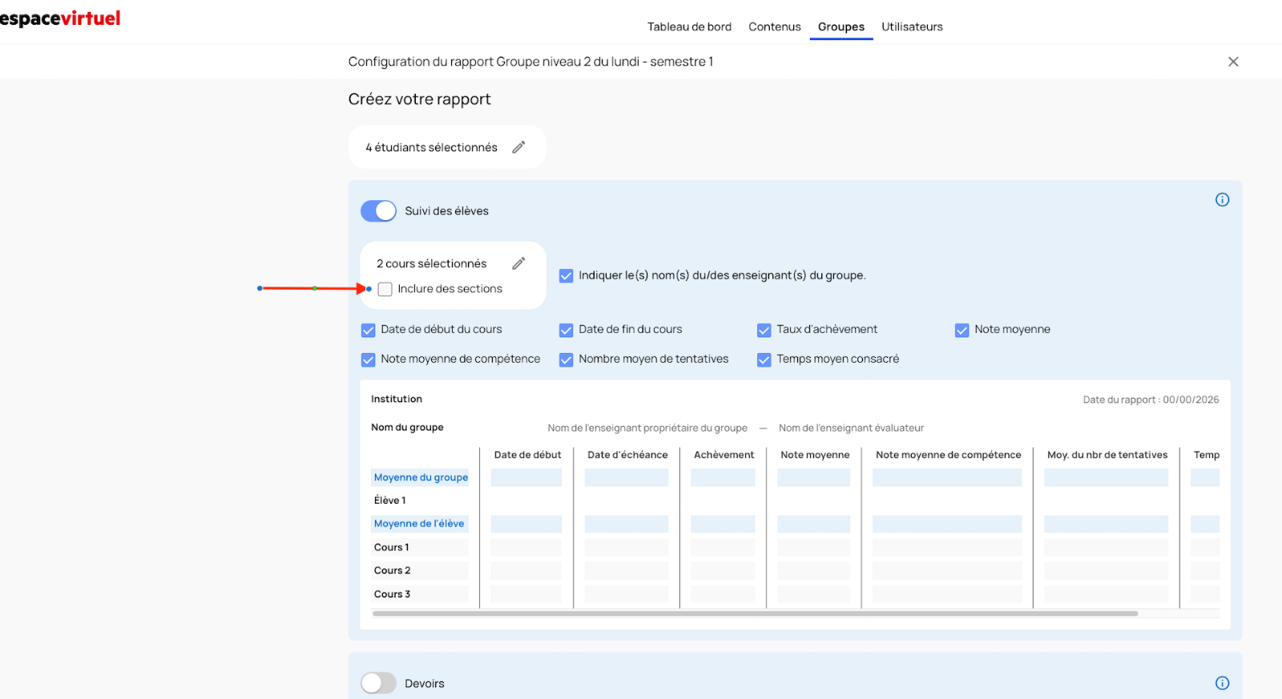Open the Tableau de bord tab
This screenshot has width=1282, height=699.
(x=689, y=26)
